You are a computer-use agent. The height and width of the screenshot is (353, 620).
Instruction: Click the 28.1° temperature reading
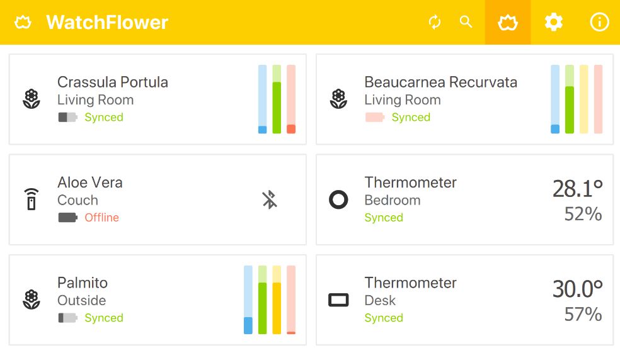pyautogui.click(x=577, y=189)
